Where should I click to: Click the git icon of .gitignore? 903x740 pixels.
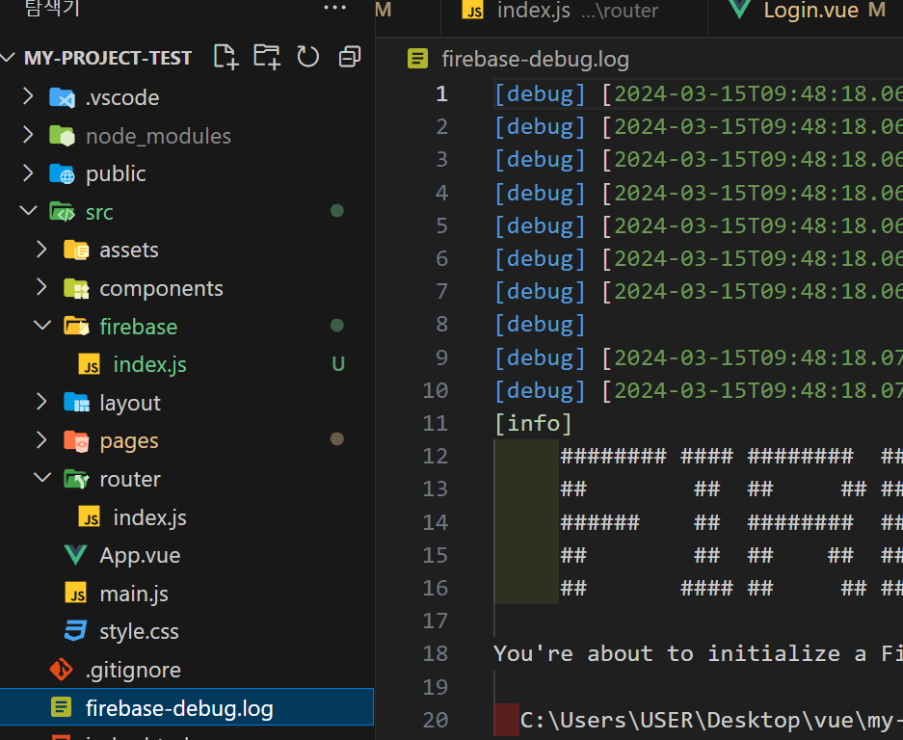click(62, 669)
